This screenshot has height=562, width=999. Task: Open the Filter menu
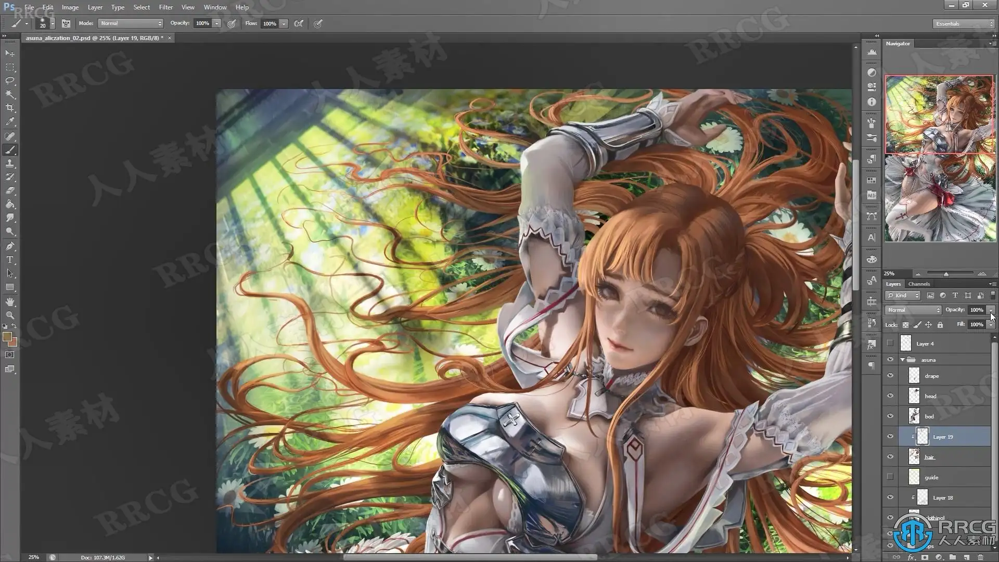(x=165, y=7)
